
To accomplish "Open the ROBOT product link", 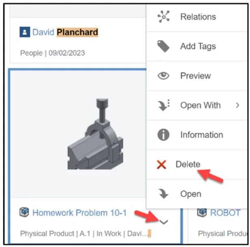I will click(225, 212).
